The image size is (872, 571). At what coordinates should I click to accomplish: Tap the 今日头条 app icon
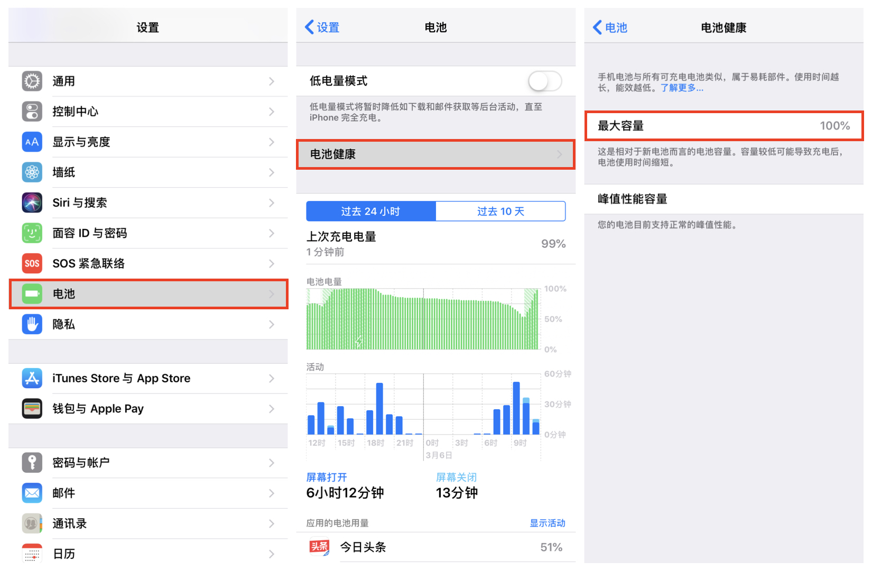click(319, 547)
